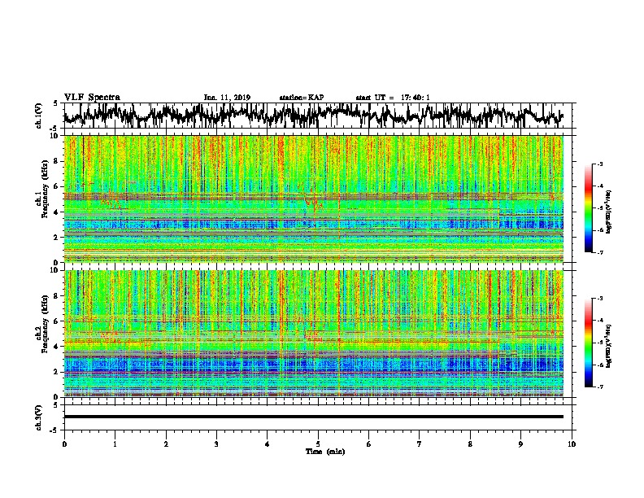The image size is (644, 498).
Task: Click the 10 kHz tick on ch.2 spectrogram
Action: pyautogui.click(x=55, y=270)
